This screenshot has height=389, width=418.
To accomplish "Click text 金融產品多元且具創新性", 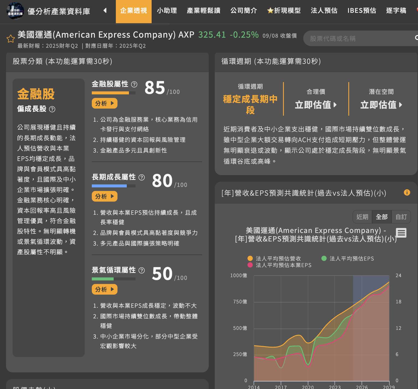I will 134,150.
